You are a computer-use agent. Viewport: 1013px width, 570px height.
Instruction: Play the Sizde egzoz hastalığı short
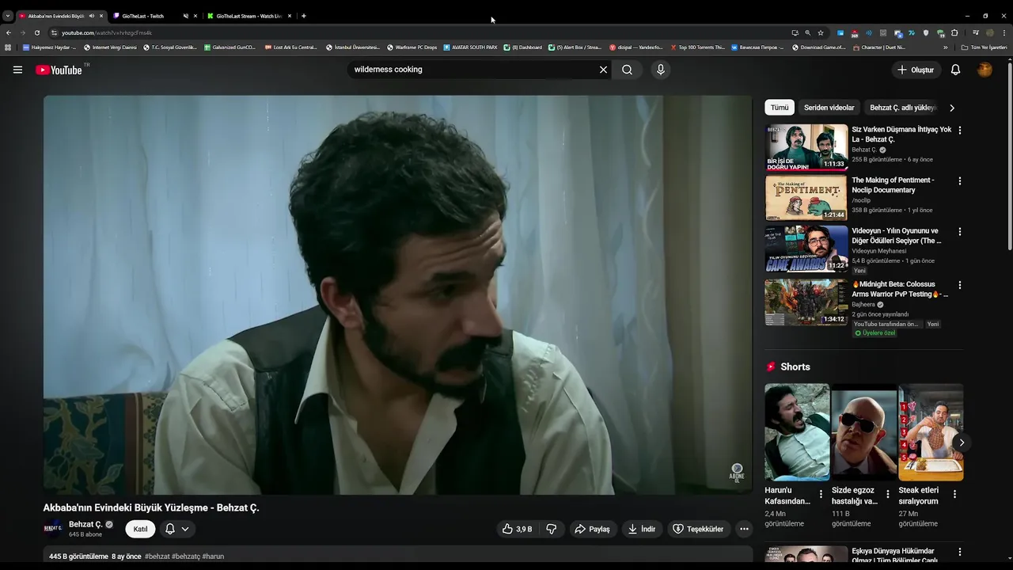pyautogui.click(x=864, y=432)
